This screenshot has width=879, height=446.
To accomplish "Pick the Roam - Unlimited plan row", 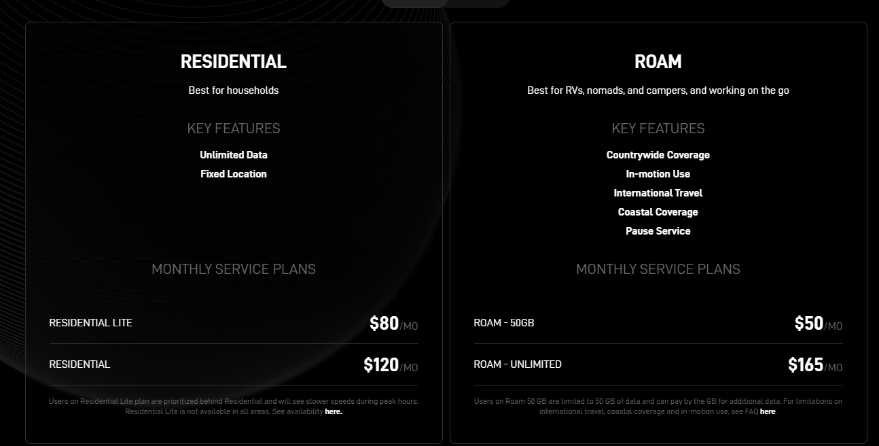I will click(x=658, y=364).
